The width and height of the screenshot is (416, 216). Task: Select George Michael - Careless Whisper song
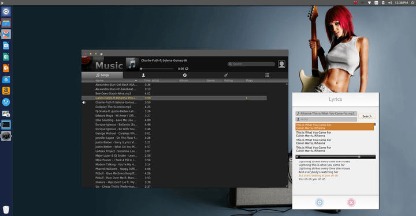tap(174, 134)
